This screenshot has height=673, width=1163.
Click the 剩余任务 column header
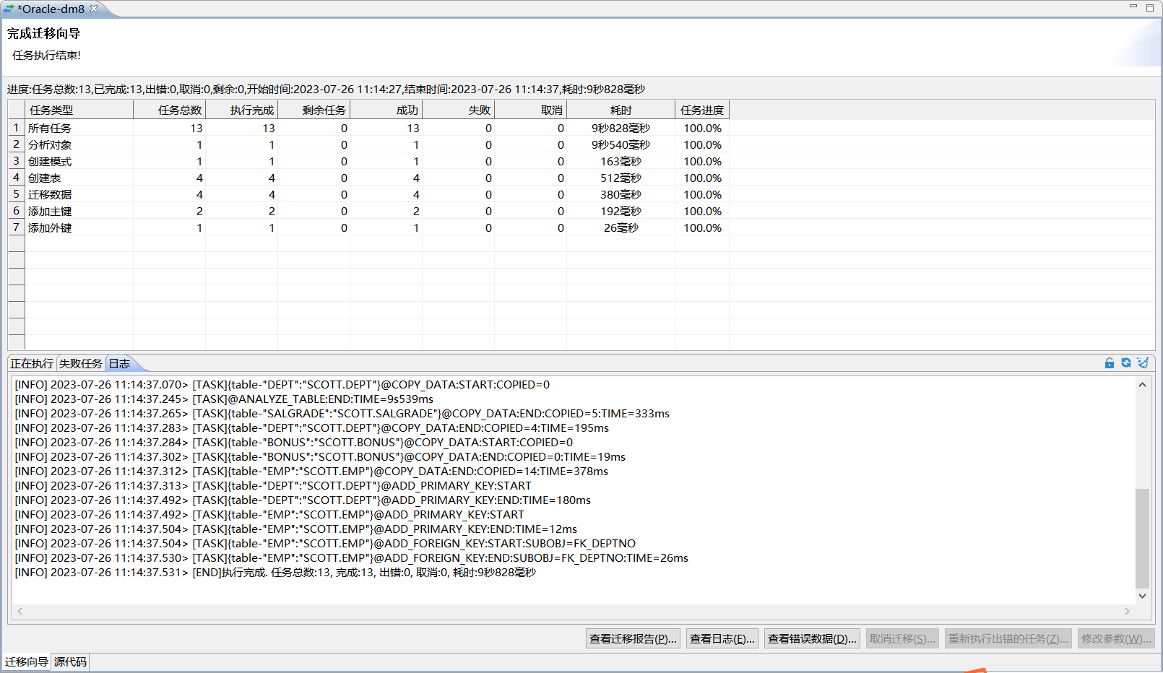[314, 110]
